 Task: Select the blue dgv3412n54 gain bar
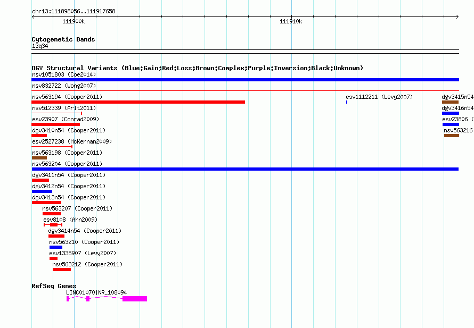click(42, 191)
